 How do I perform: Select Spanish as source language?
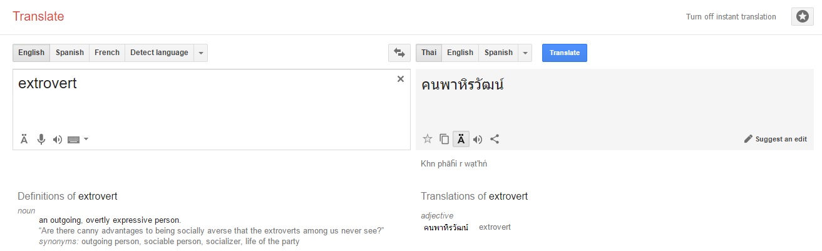[x=69, y=53]
